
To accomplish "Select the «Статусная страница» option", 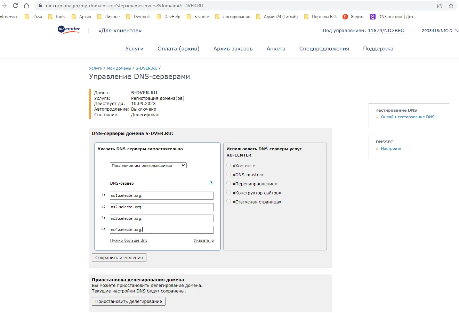I will [x=229, y=201].
